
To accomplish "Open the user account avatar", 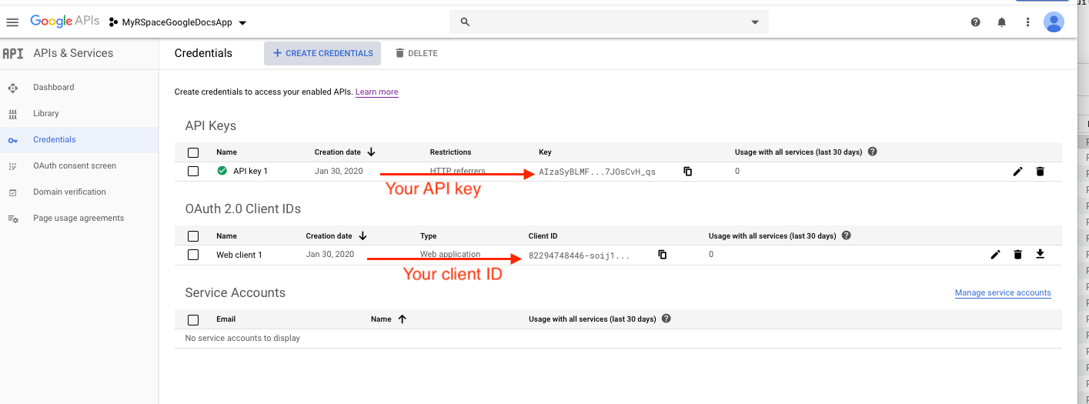I will 1054,22.
